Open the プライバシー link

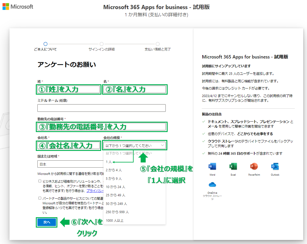tap(95, 191)
